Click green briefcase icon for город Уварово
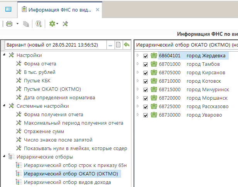This screenshot has width=238, height=187. click(154, 115)
